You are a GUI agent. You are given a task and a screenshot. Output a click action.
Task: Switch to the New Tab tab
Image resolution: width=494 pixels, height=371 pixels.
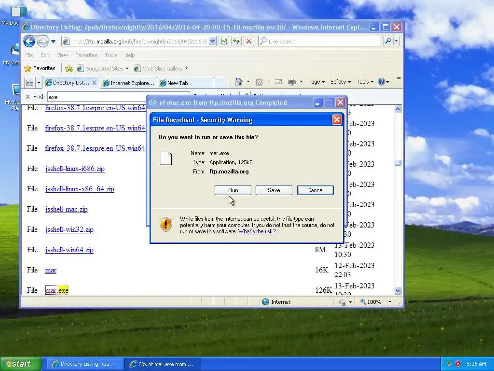pyautogui.click(x=185, y=83)
